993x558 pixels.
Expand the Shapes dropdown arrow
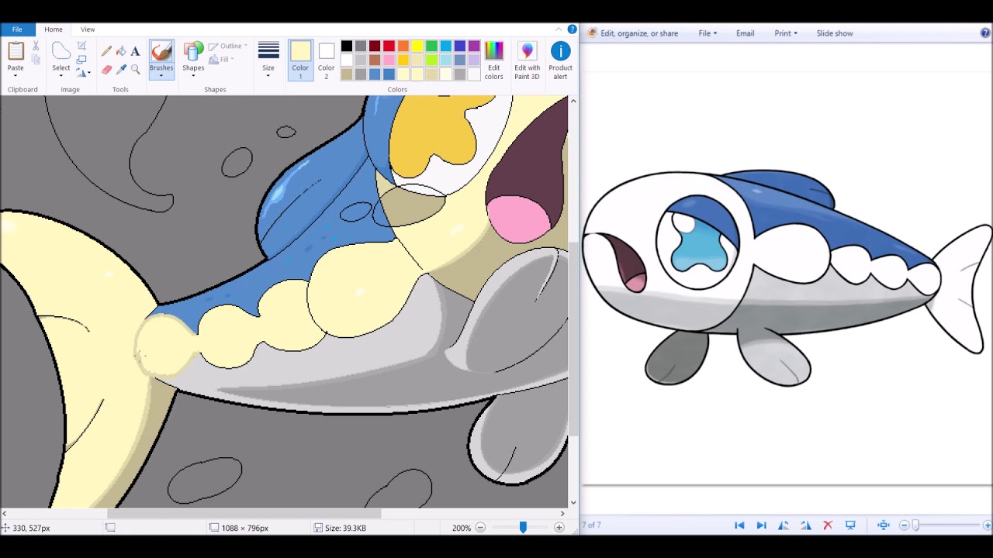click(x=193, y=75)
